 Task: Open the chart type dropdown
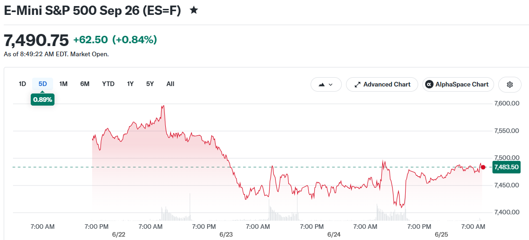[326, 85]
